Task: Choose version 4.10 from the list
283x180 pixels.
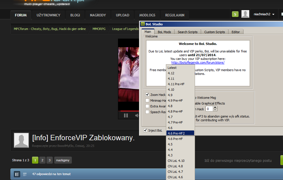Action: click(180, 90)
